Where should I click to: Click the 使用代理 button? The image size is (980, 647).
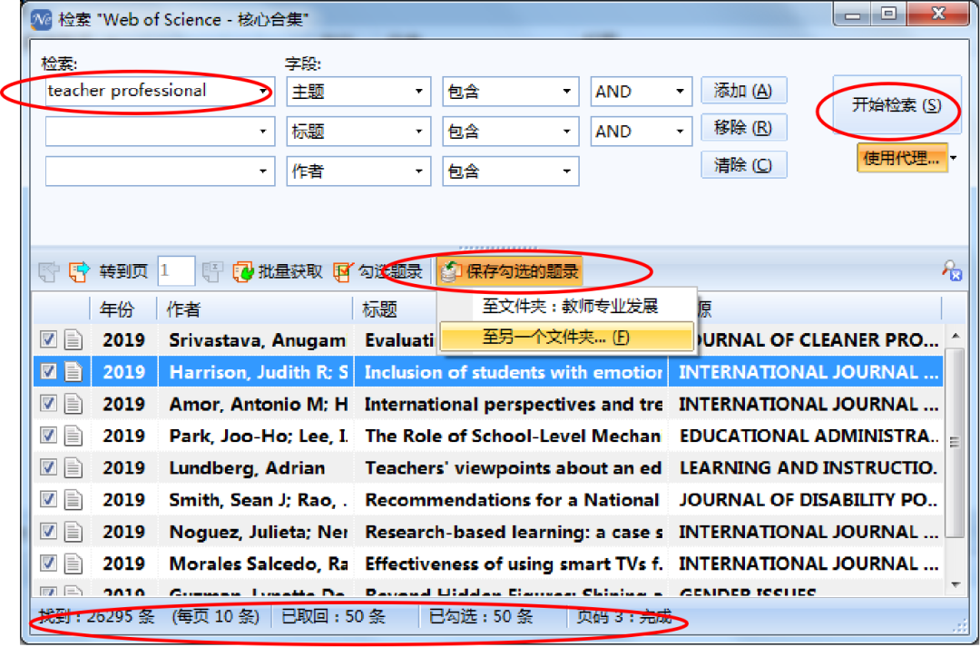[x=901, y=158]
